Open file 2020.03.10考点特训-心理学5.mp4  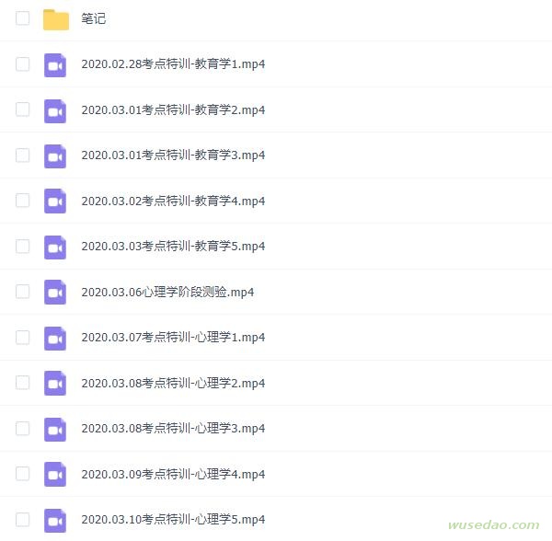(173, 520)
